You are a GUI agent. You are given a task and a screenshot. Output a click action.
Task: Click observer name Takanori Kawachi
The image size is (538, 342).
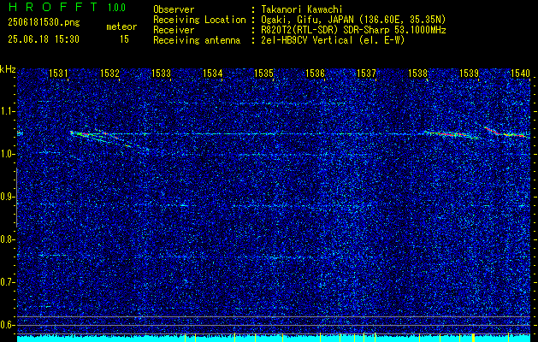click(x=301, y=9)
